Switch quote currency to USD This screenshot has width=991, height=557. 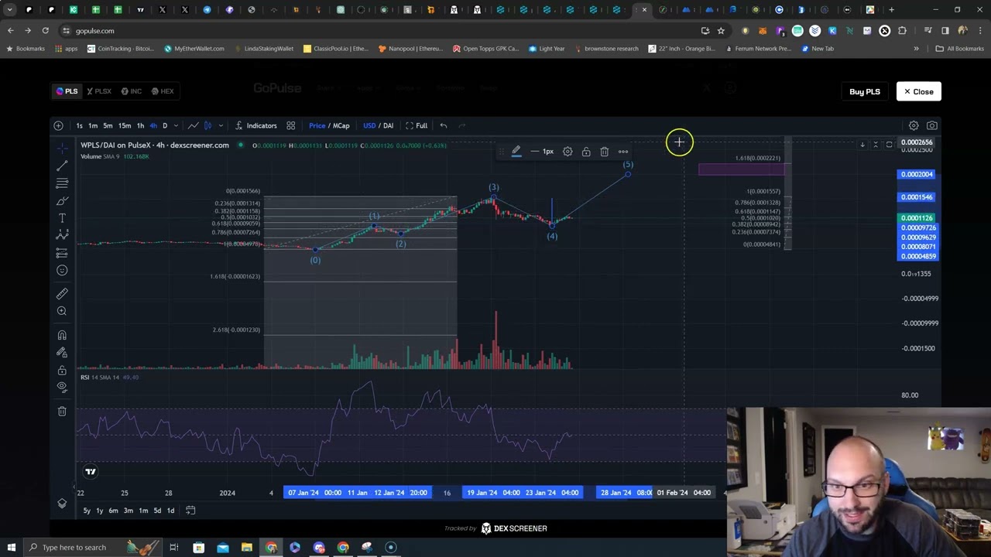point(369,125)
